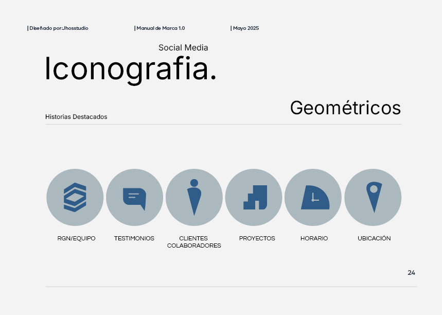Select the Social Media subtitle
The width and height of the screenshot is (442, 315).
tap(183, 48)
